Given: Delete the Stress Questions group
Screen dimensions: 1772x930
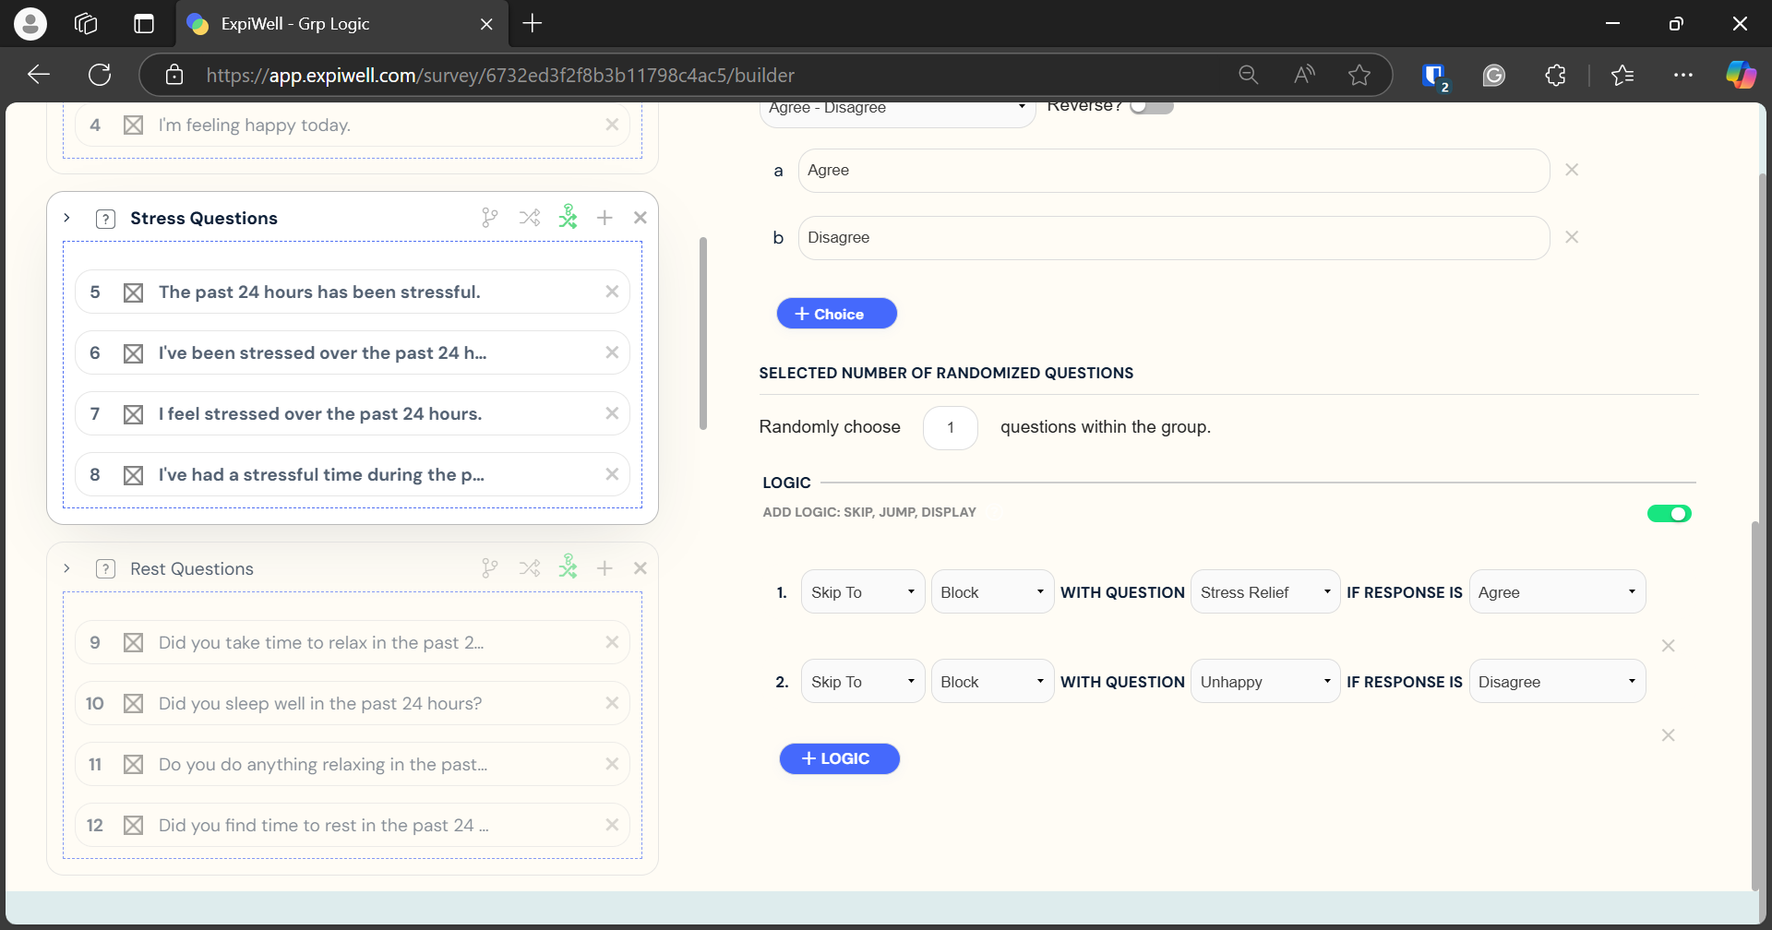Looking at the screenshot, I should click(x=641, y=218).
